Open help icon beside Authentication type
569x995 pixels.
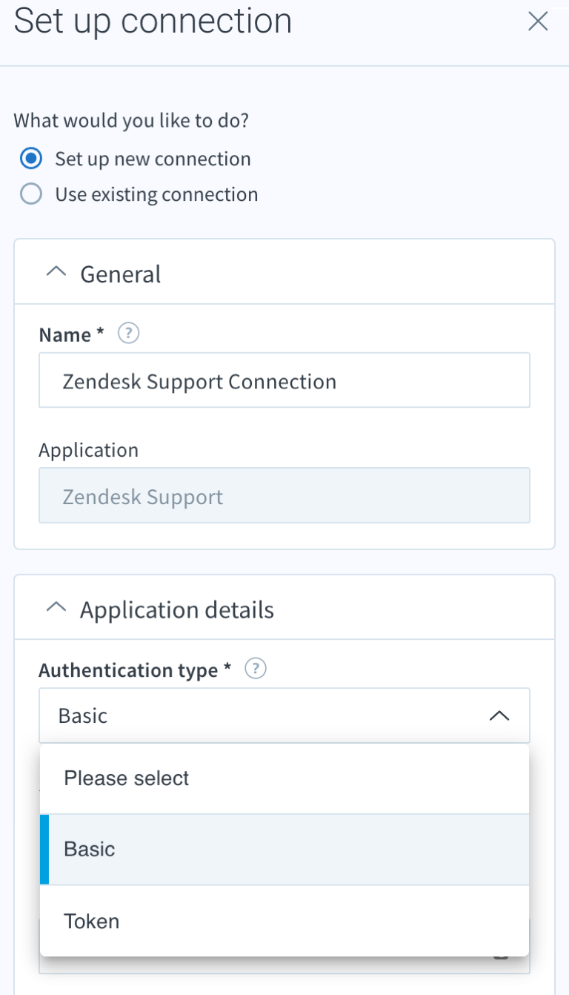coord(256,670)
